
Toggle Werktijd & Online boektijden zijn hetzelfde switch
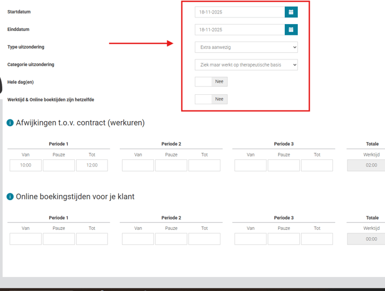(211, 99)
